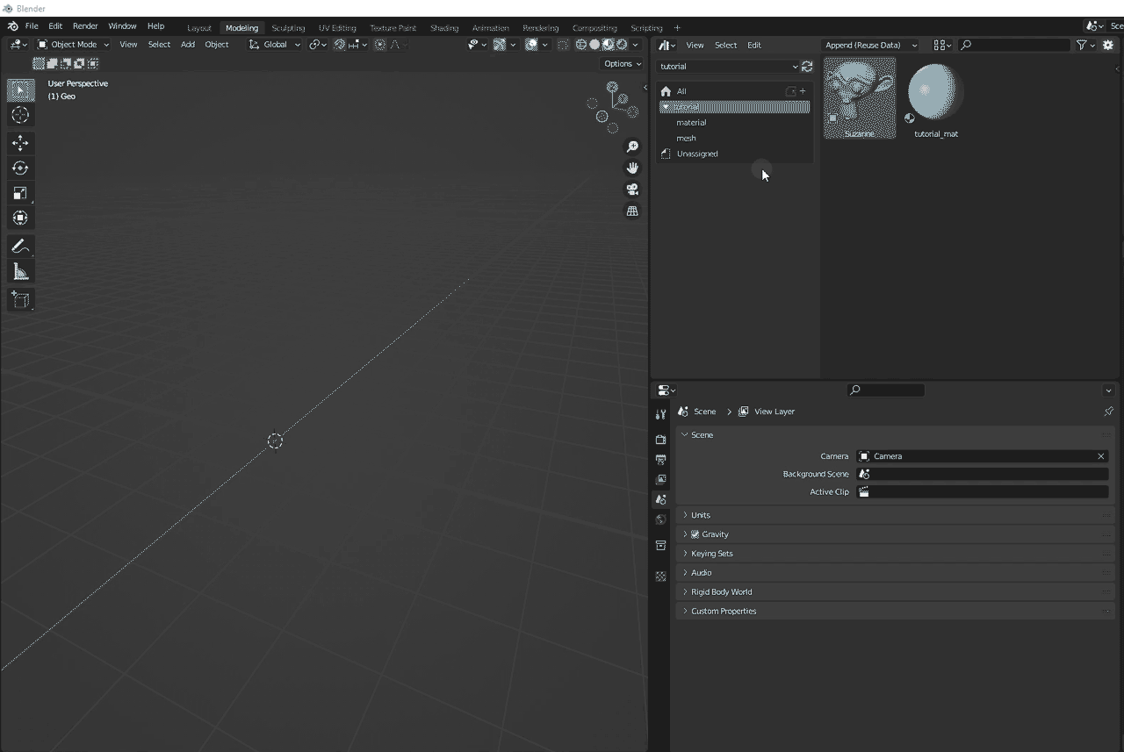Image resolution: width=1124 pixels, height=752 pixels.
Task: Expand the Rigid Body World panel
Action: 721,592
